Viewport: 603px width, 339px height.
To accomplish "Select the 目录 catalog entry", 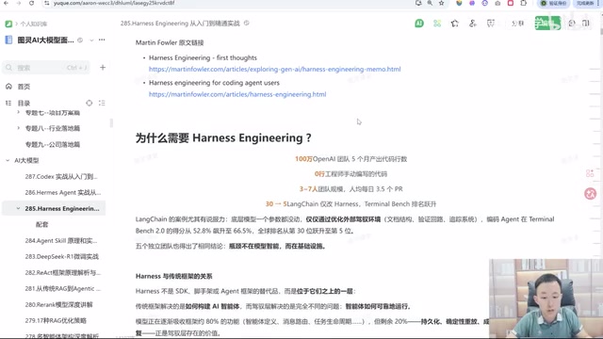I will click(x=24, y=103).
